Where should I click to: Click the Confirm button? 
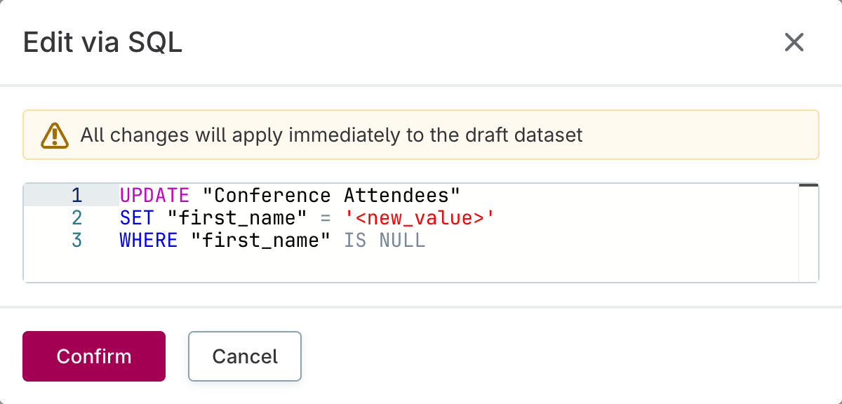point(93,356)
